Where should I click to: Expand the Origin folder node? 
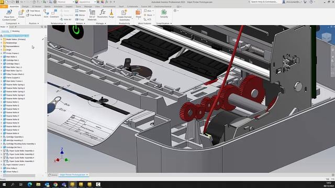pyautogui.click(x=2, y=50)
